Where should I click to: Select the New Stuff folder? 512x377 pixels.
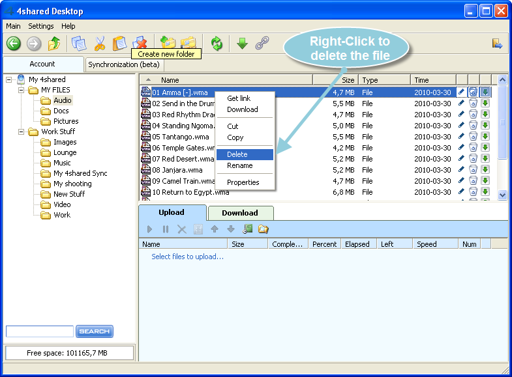(69, 194)
